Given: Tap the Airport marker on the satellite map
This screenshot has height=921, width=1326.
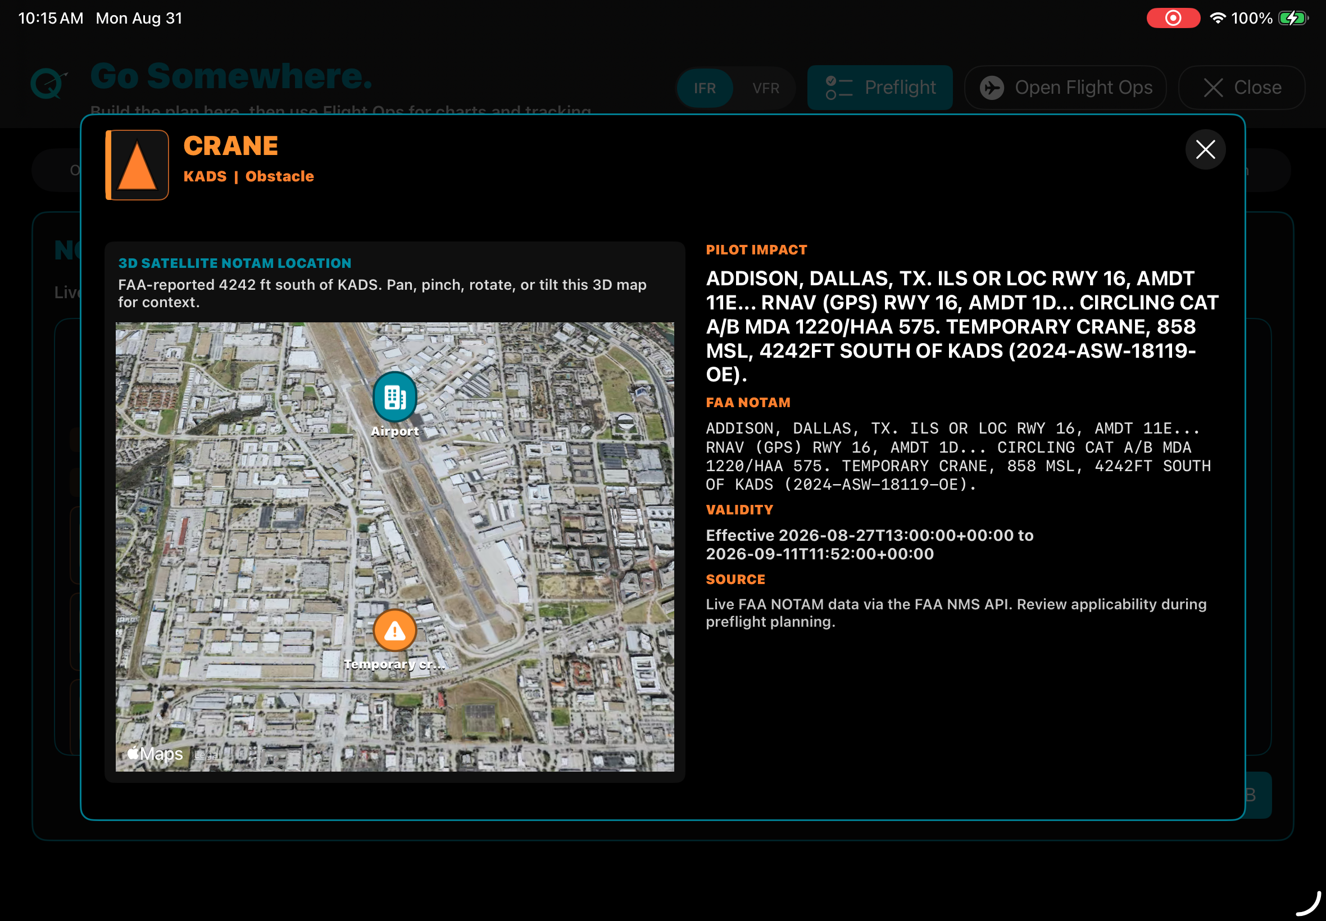Looking at the screenshot, I should pyautogui.click(x=395, y=397).
